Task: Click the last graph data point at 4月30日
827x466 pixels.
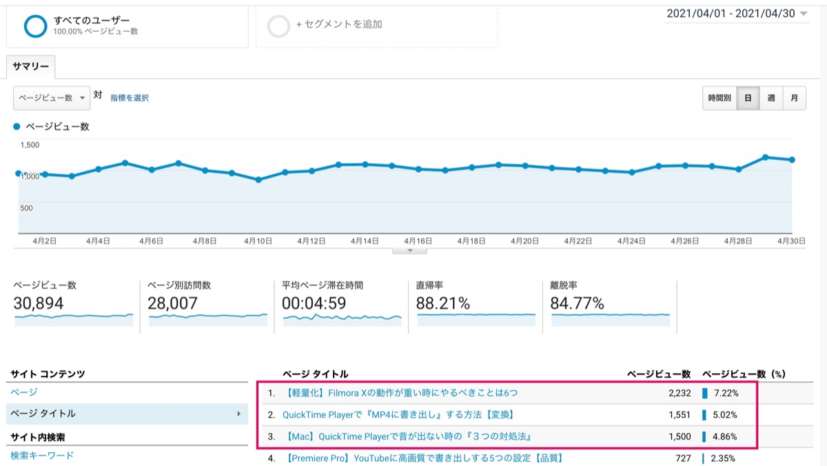Action: pos(793,160)
